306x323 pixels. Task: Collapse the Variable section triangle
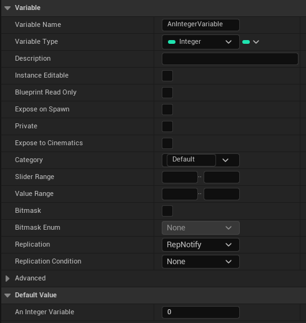[x=7, y=8]
